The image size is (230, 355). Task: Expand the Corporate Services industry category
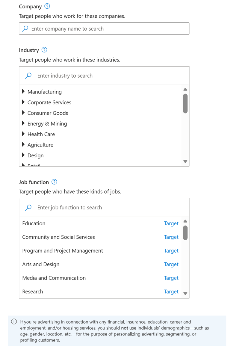[23, 102]
